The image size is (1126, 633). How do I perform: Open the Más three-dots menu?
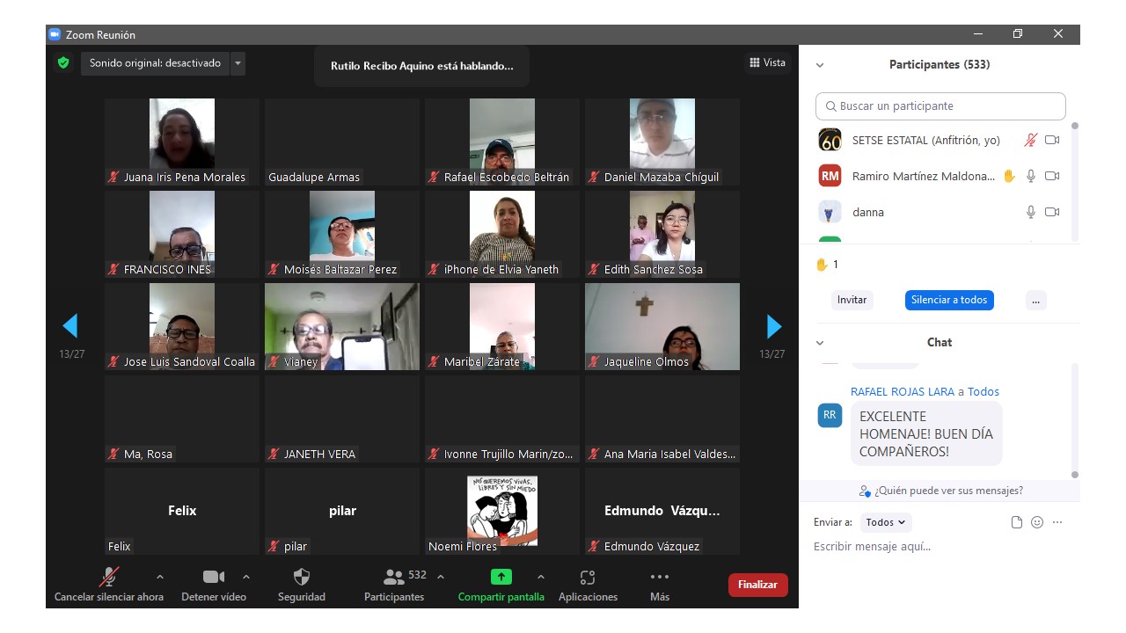click(659, 577)
